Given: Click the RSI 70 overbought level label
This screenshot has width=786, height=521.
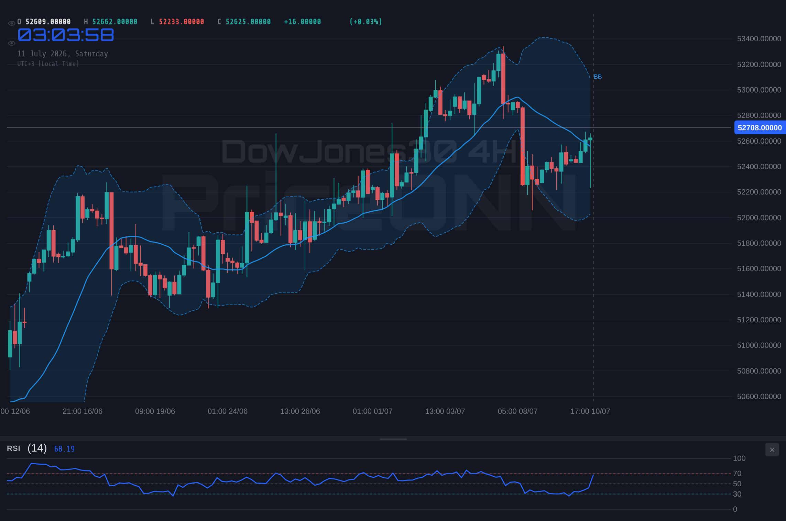Looking at the screenshot, I should pos(737,474).
